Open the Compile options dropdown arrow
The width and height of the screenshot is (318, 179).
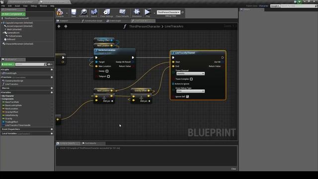click(67, 13)
